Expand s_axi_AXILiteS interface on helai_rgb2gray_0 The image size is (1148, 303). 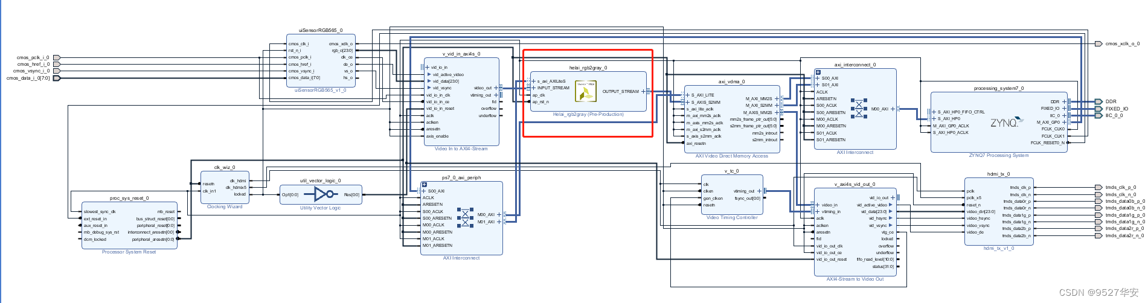click(534, 81)
